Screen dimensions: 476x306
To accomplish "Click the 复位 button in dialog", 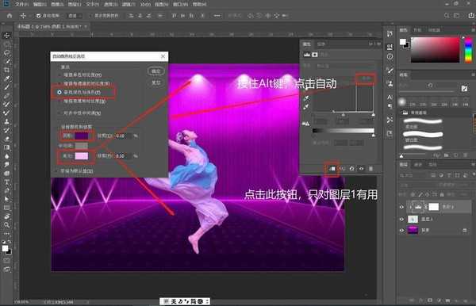I will pyautogui.click(x=155, y=82).
